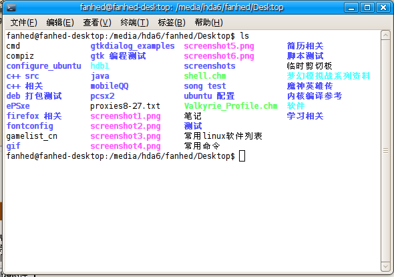Click the screenshot1.png file name
The image size is (394, 277).
(x=126, y=116)
